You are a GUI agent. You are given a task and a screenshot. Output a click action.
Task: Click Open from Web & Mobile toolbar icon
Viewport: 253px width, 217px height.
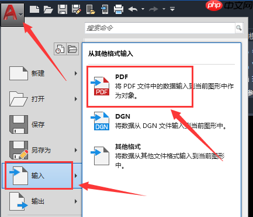(91, 9)
